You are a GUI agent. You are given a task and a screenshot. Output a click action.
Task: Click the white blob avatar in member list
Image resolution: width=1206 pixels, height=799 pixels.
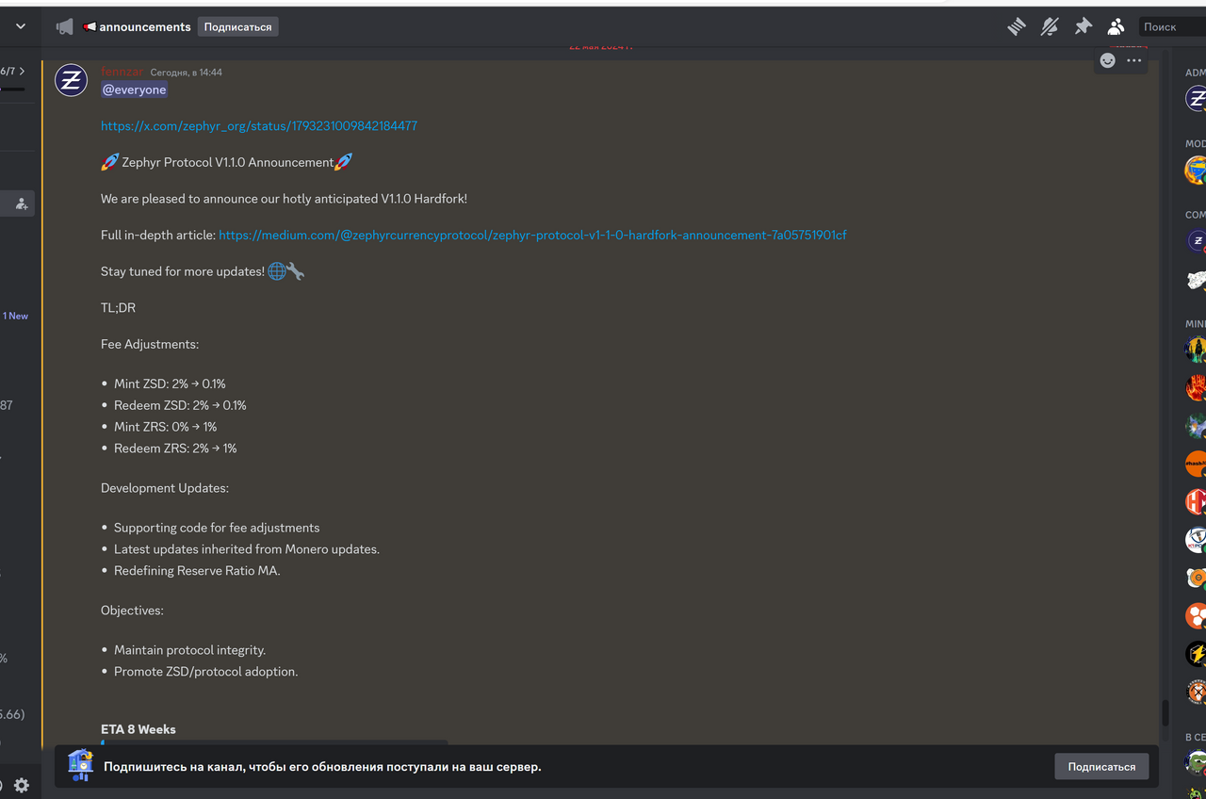(1197, 280)
